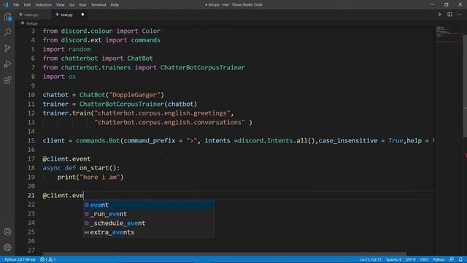Screen dimensions: 467x263
Task: Select the 'event' autocomplete suggestion
Action: tap(149, 205)
